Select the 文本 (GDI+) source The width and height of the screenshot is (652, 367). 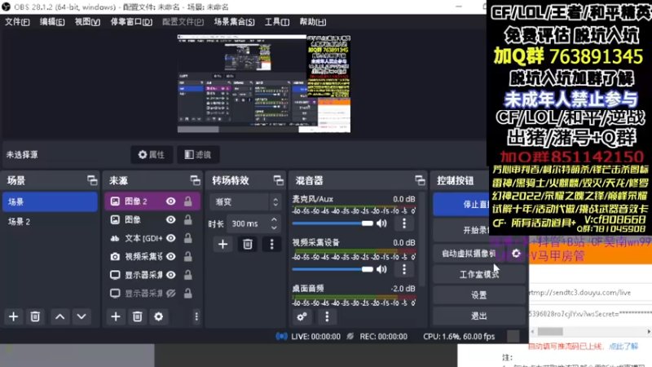(x=152, y=238)
